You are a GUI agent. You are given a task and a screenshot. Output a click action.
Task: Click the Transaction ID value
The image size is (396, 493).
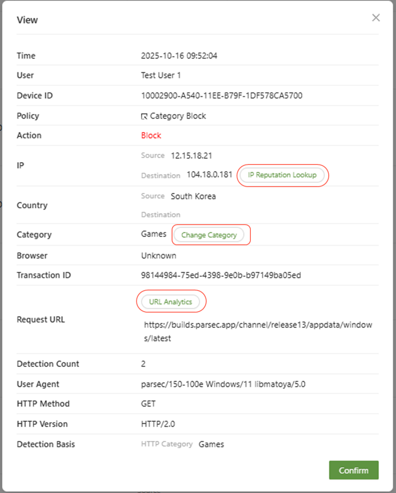pos(221,276)
